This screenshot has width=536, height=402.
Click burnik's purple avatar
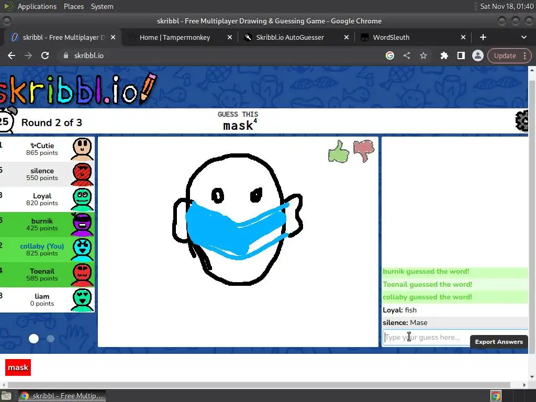tap(82, 225)
